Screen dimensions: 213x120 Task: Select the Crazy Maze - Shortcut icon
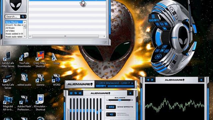(40, 59)
